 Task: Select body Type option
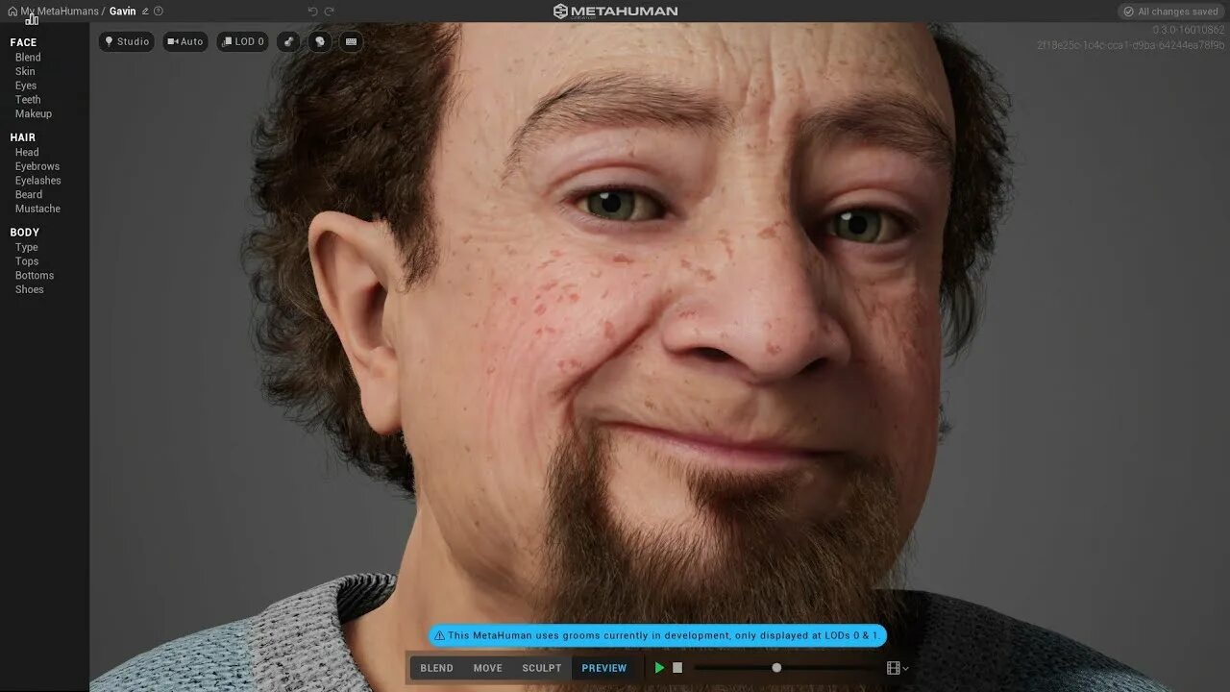click(x=27, y=247)
